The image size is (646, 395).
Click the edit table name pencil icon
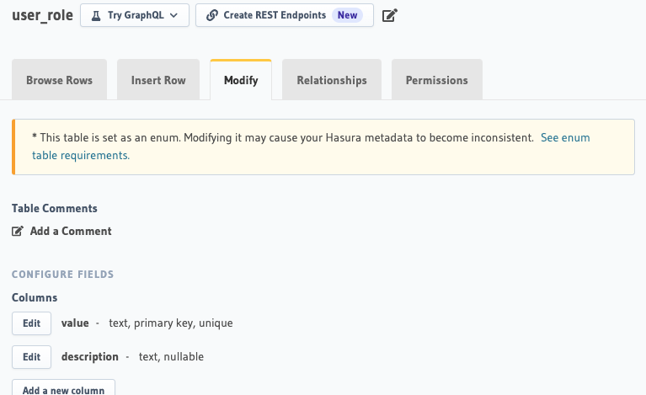390,16
